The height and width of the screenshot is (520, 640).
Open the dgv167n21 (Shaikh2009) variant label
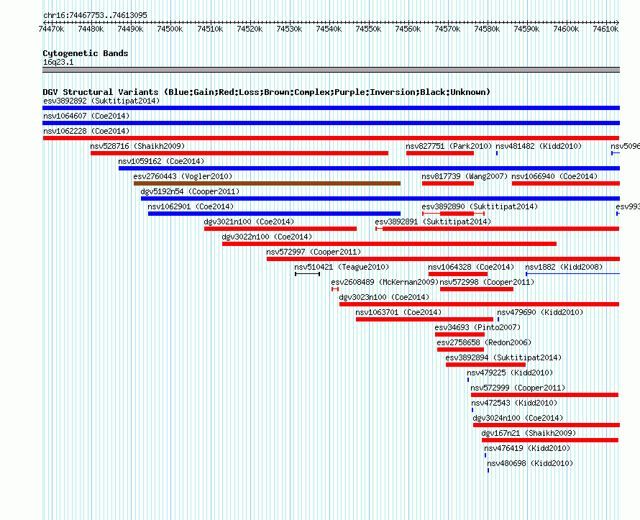tap(529, 433)
